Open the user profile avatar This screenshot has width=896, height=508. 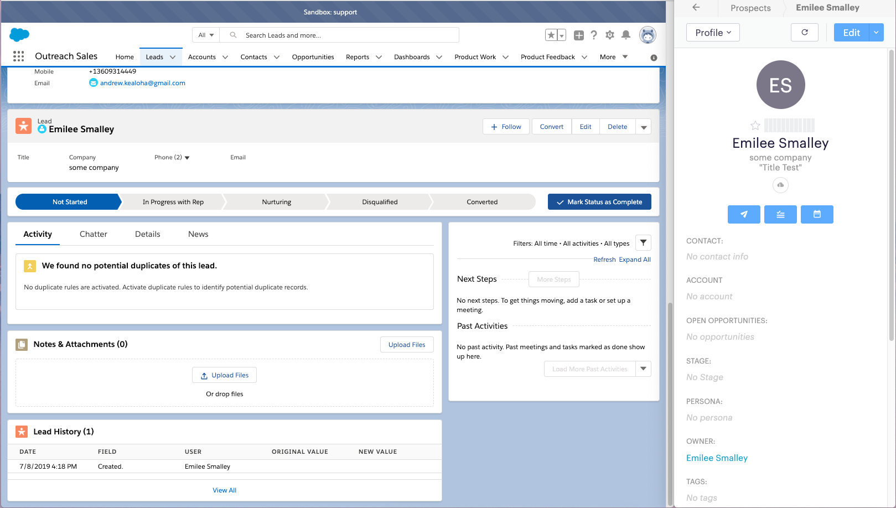point(648,35)
